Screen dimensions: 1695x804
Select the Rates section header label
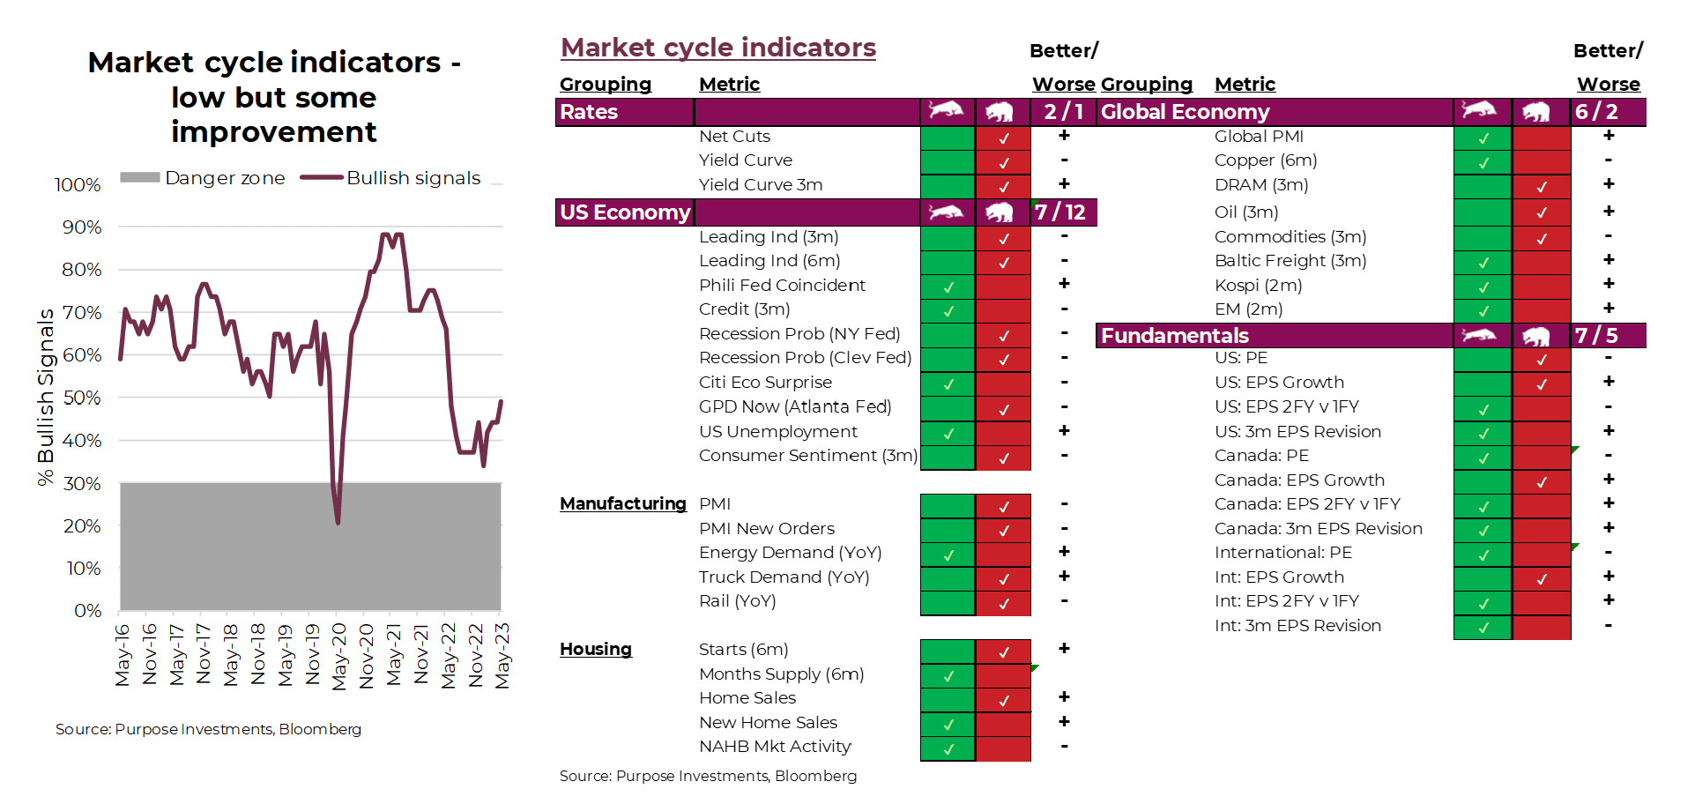tap(589, 112)
